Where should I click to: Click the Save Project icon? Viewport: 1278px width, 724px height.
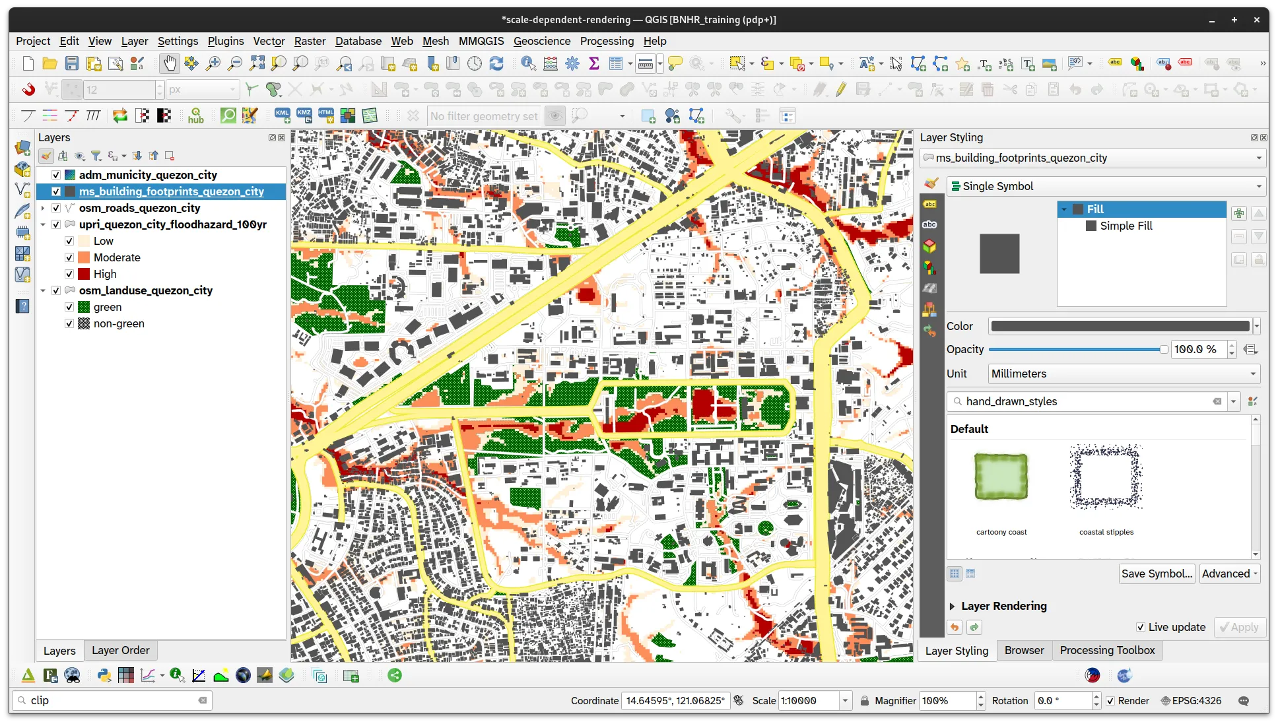[72, 63]
